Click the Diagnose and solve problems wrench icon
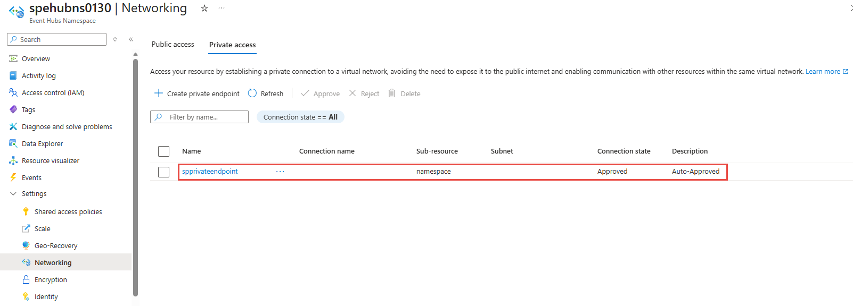The image size is (853, 306). pyautogui.click(x=13, y=126)
